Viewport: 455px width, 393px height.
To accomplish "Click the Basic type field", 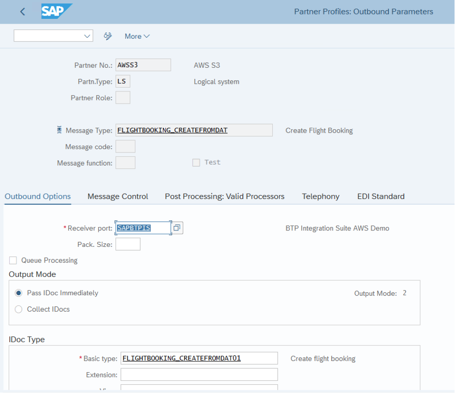I will point(199,358).
